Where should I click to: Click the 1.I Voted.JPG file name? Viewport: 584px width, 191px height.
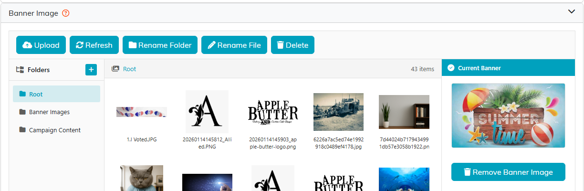pos(142,139)
